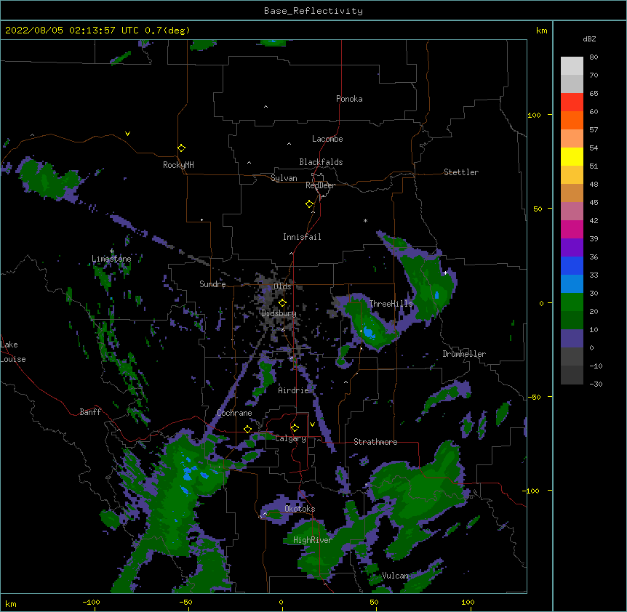This screenshot has width=627, height=612.
Task: Click the Olds town label
Action: [282, 286]
